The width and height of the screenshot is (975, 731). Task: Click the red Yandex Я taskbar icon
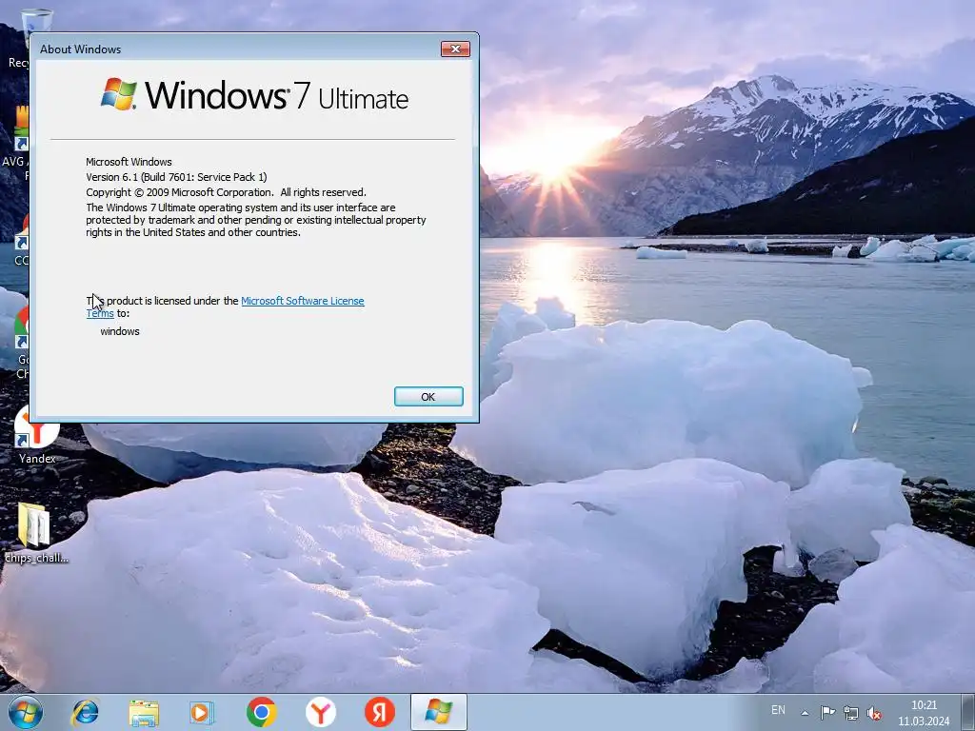379,712
